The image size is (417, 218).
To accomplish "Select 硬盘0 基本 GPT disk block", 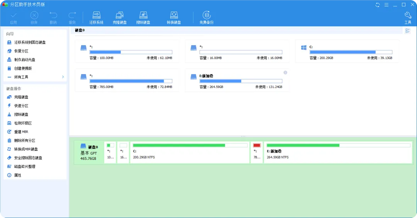I will point(89,152).
